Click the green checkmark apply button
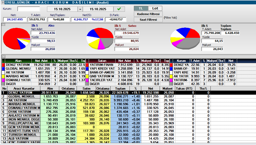The width and height of the screenshot is (256, 145). [x=119, y=9]
